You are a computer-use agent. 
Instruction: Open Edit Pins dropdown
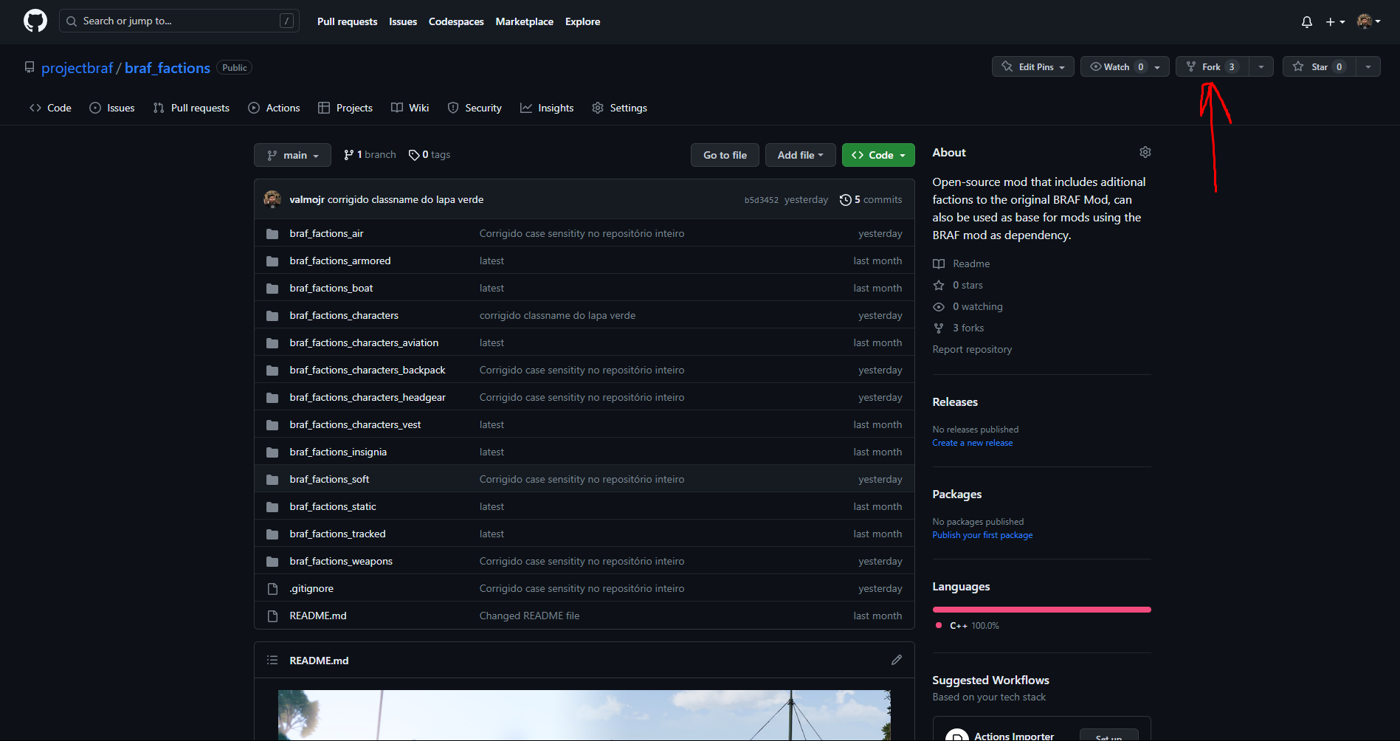(1033, 66)
